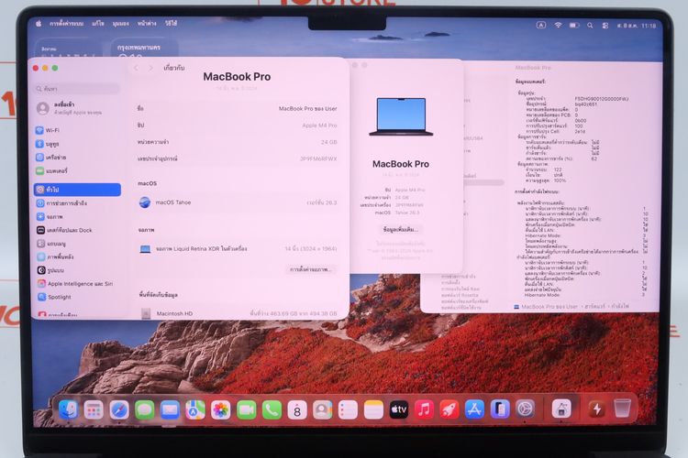Screen dimensions: 688x458
Task: Launch the Apple TV app in Dock
Action: 399,409
